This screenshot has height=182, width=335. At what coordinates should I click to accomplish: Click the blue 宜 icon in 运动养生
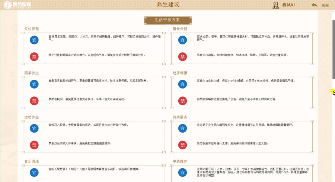34,128
